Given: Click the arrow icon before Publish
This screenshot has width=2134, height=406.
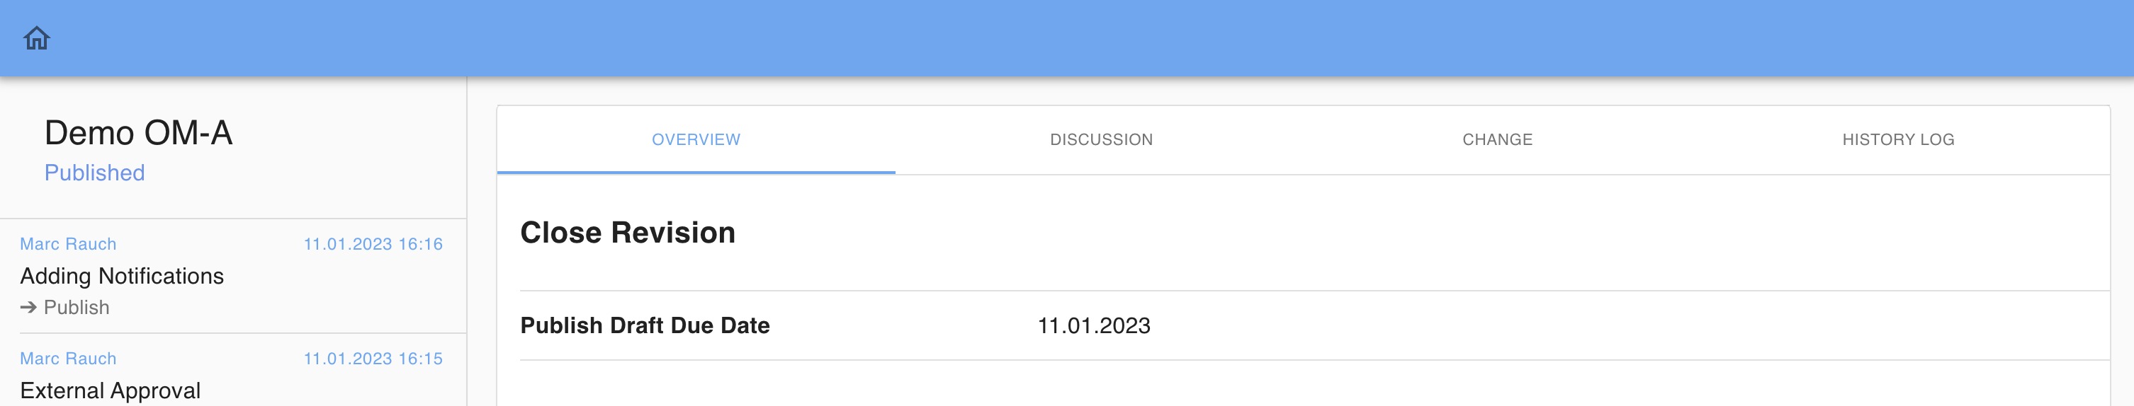Looking at the screenshot, I should click(28, 308).
